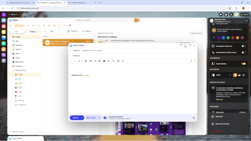Viewport: 251px width, 141px height.
Task: Expand the Filtry folder
Action: 13,96
